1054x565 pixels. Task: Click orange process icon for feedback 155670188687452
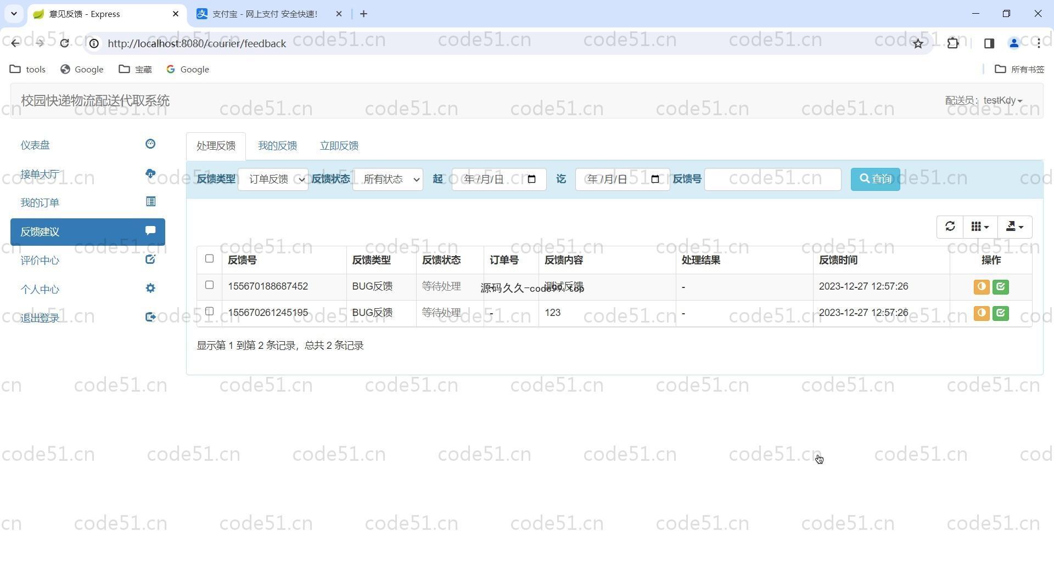[x=982, y=287]
